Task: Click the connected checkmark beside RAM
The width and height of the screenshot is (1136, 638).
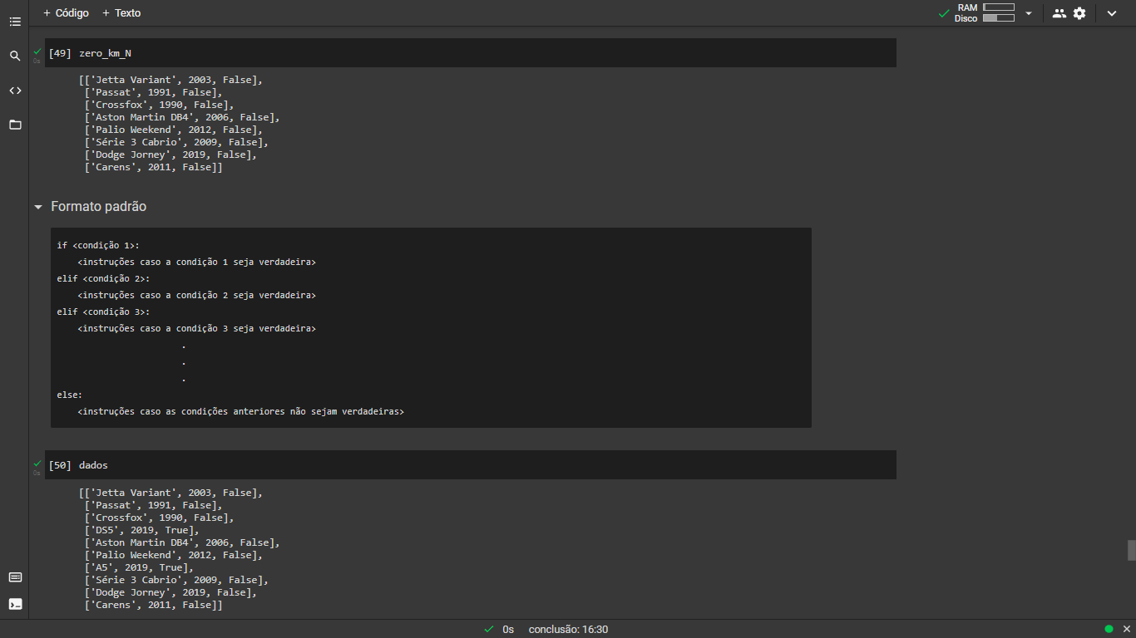Action: [944, 13]
